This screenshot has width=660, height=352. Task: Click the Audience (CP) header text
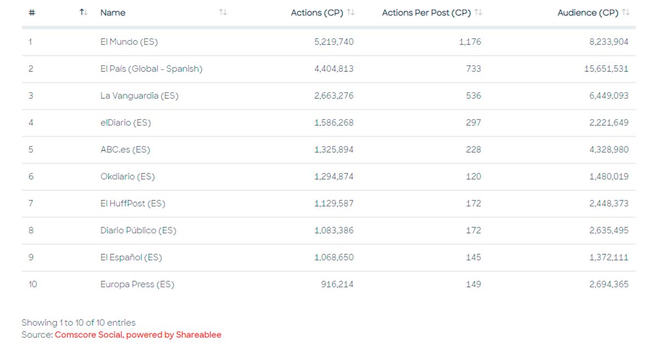[x=587, y=13]
